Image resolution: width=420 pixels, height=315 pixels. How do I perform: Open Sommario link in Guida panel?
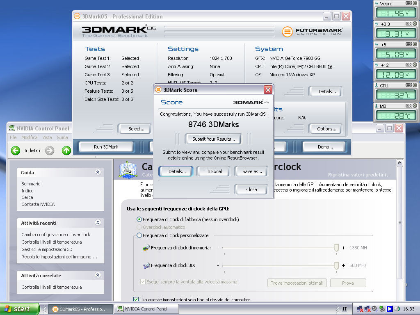pyautogui.click(x=31, y=184)
